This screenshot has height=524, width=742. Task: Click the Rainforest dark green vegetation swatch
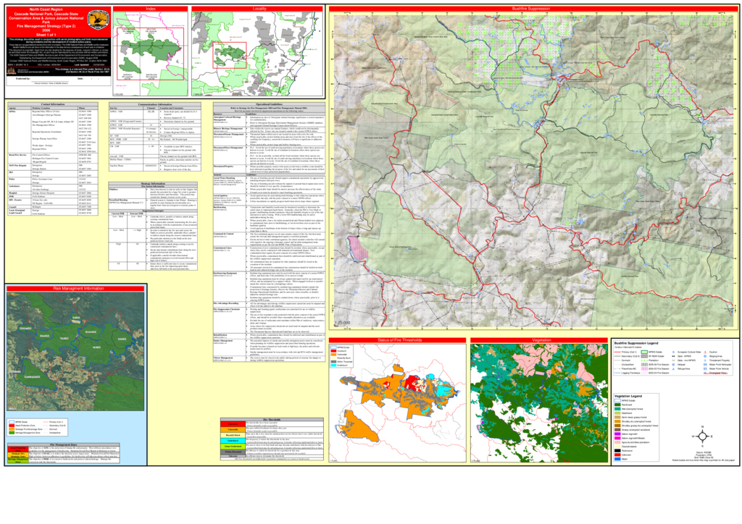[x=617, y=405]
